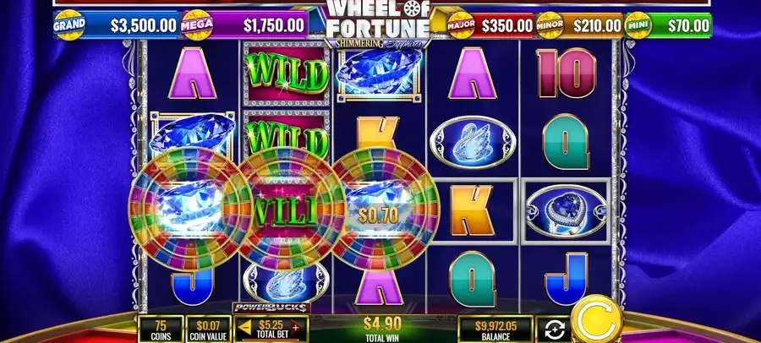
Task: Select the Grand jackpot banner
Action: 117,24
